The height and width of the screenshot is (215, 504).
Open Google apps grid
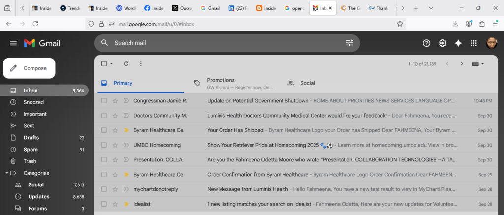[473, 43]
